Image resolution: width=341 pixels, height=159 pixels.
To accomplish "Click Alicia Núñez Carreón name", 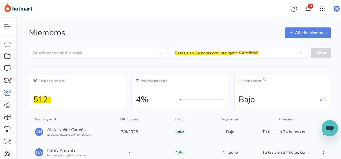I will pos(66,130).
